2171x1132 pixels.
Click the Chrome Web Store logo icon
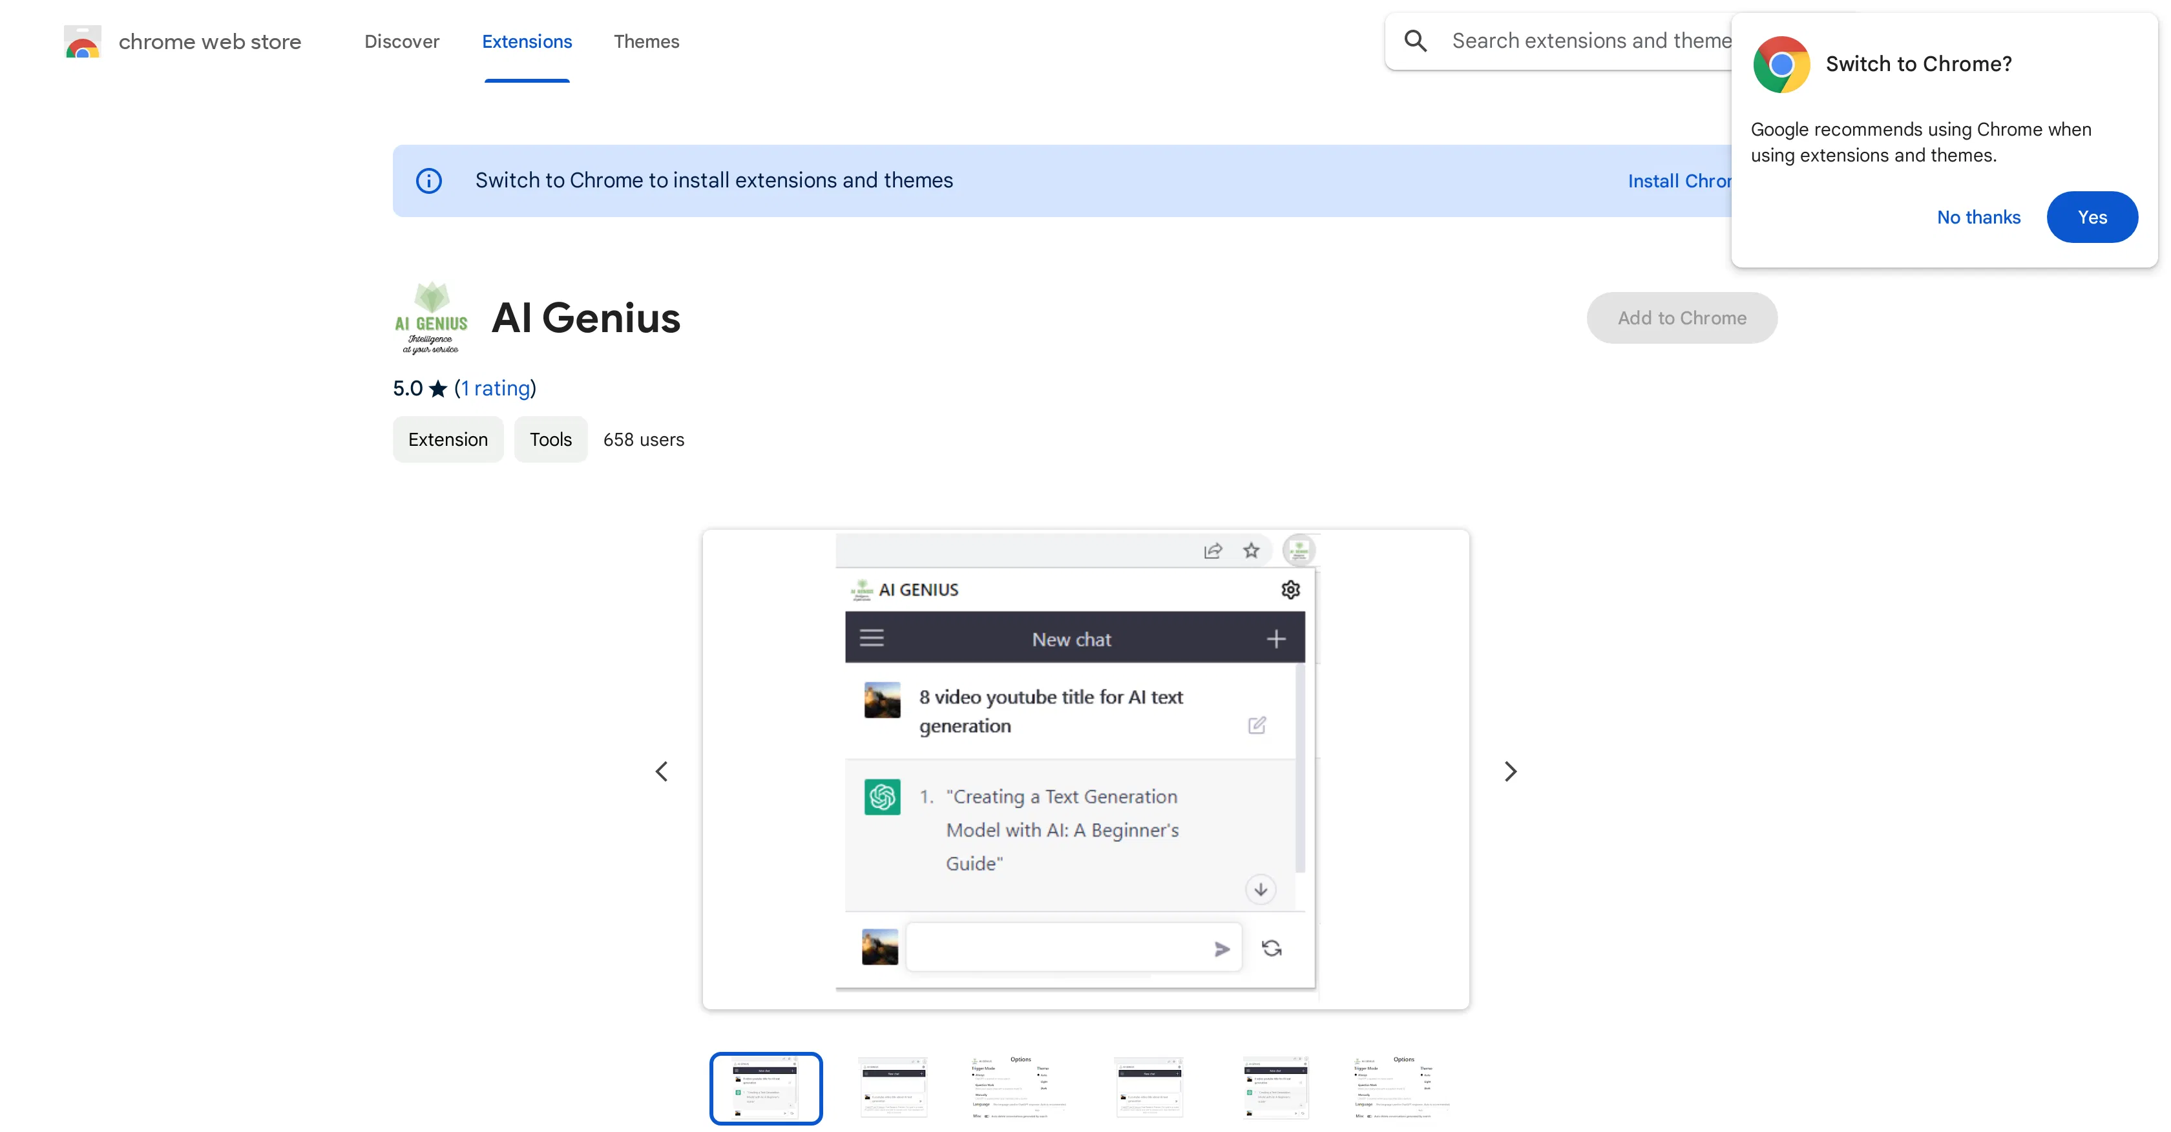click(82, 41)
